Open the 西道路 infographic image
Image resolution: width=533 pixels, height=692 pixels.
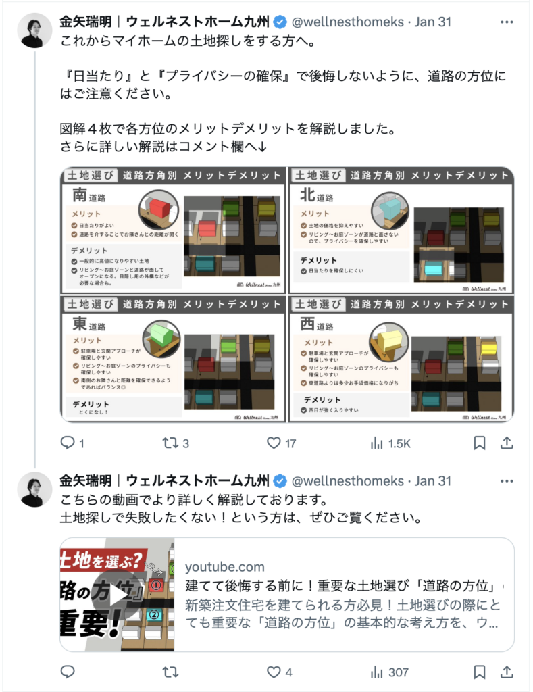pos(401,359)
